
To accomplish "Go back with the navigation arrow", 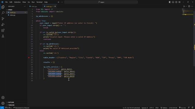I will pyautogui.click(x=58, y=2).
